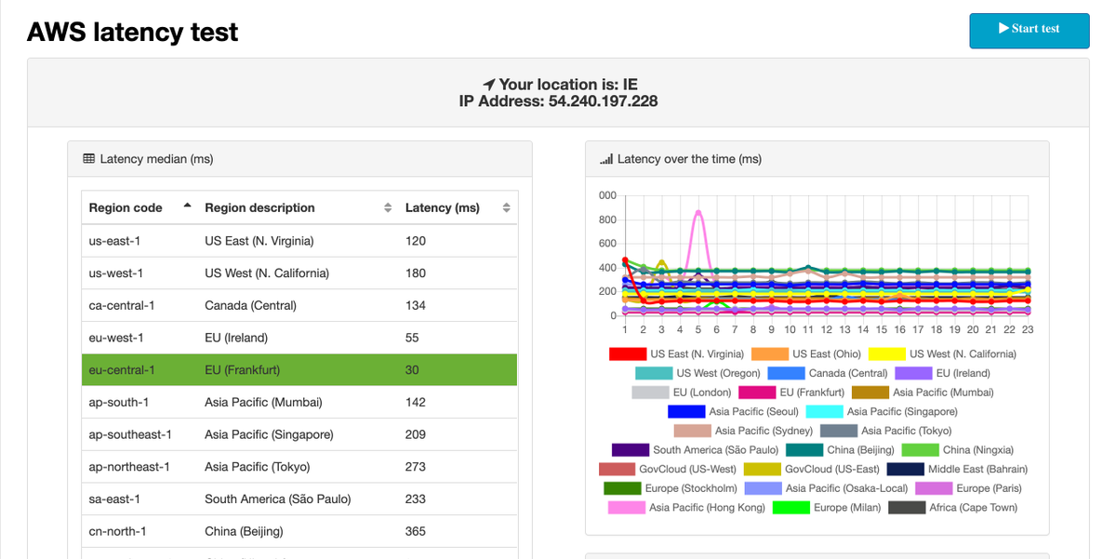This screenshot has width=1116, height=559.
Task: Toggle EU (Frankfurt) legend entry
Action: click(791, 393)
